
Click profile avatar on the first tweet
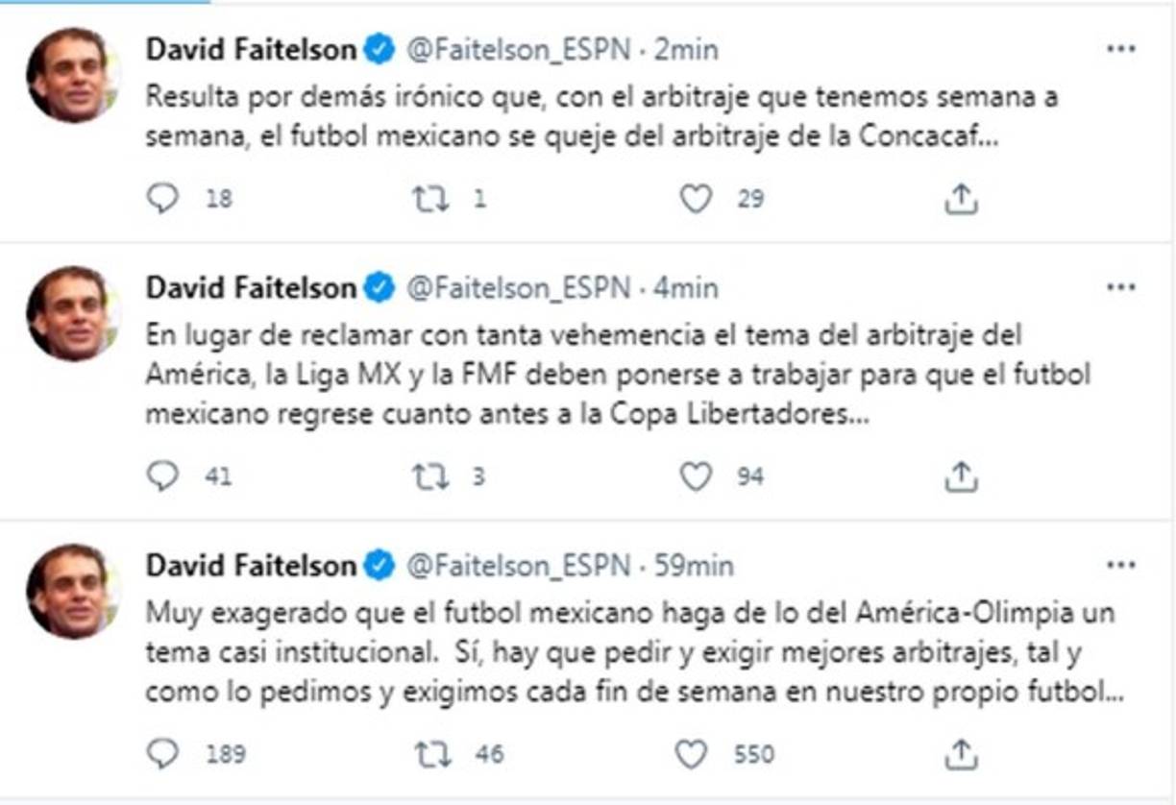(x=71, y=75)
